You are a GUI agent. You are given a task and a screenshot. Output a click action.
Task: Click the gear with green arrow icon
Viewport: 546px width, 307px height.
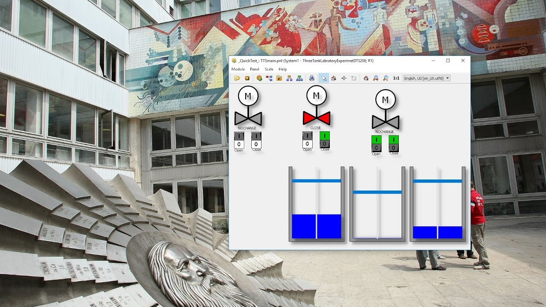click(x=259, y=78)
